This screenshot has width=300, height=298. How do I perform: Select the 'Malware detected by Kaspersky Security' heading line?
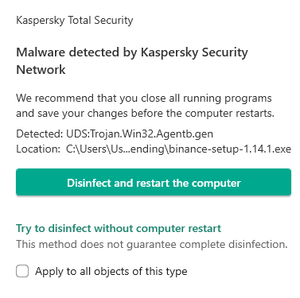coord(132,52)
